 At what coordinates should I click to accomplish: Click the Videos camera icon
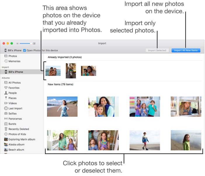tap(6, 103)
